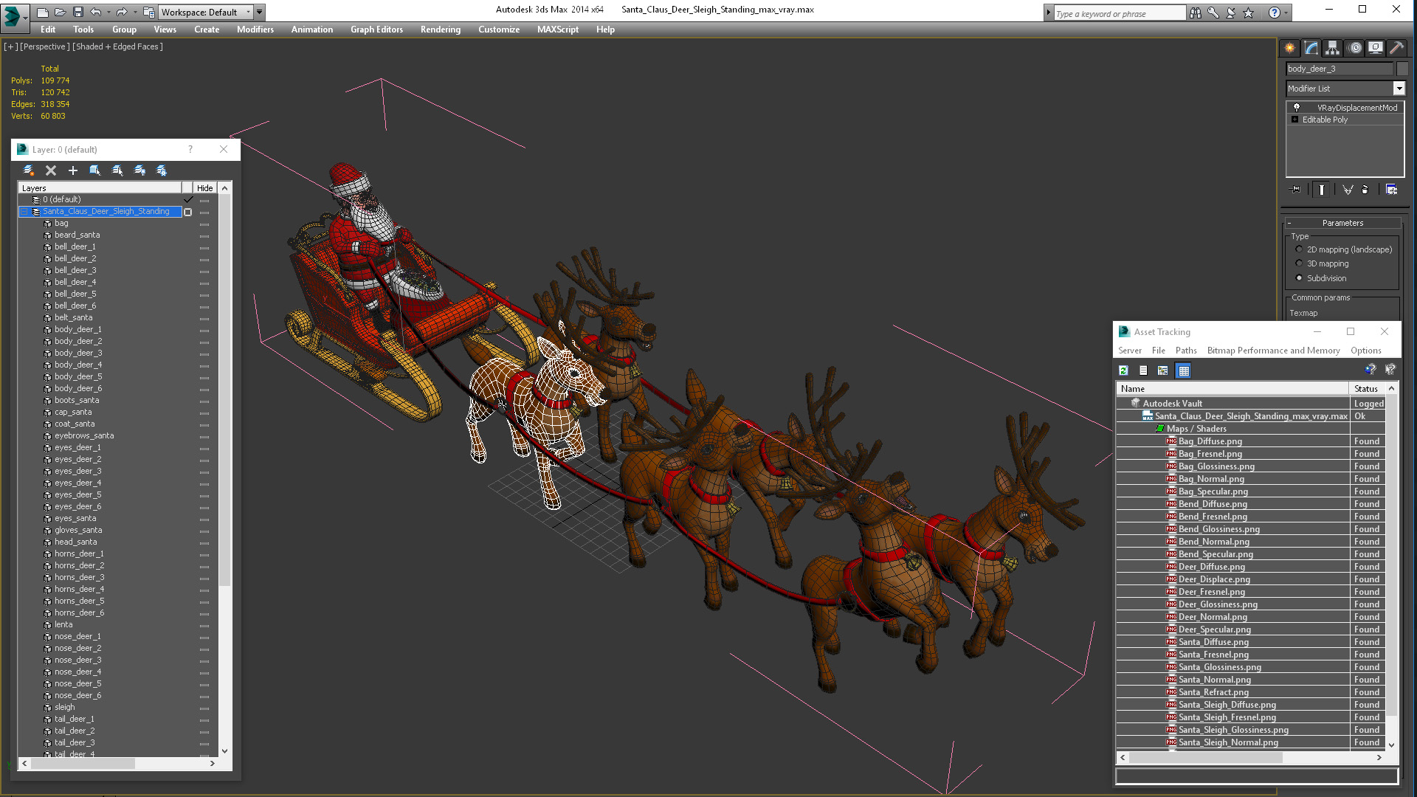Screen dimensions: 1417x797
Task: Click Configure Modifier Sets icon
Action: [1391, 190]
